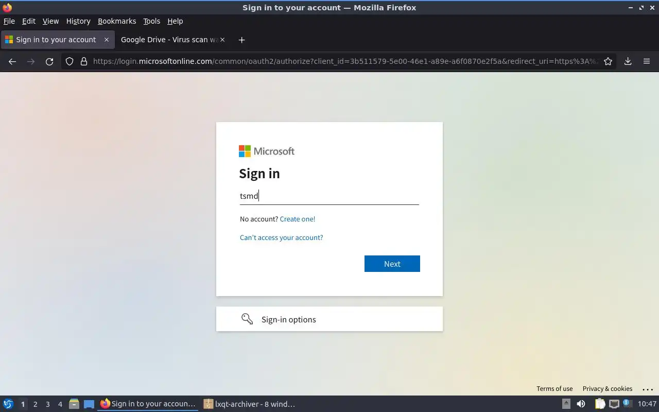The height and width of the screenshot is (412, 659).
Task: Open the Edit menu
Action: click(x=29, y=21)
